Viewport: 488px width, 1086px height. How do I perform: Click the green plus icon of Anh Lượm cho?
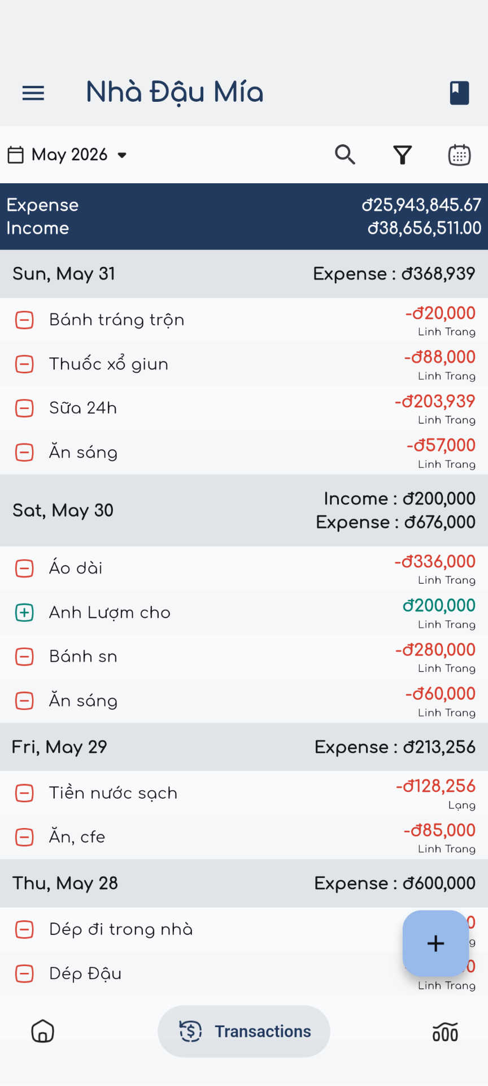point(24,613)
